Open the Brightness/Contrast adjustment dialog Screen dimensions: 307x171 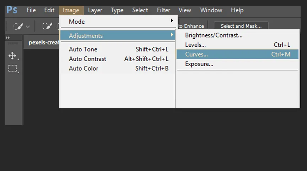click(237, 35)
